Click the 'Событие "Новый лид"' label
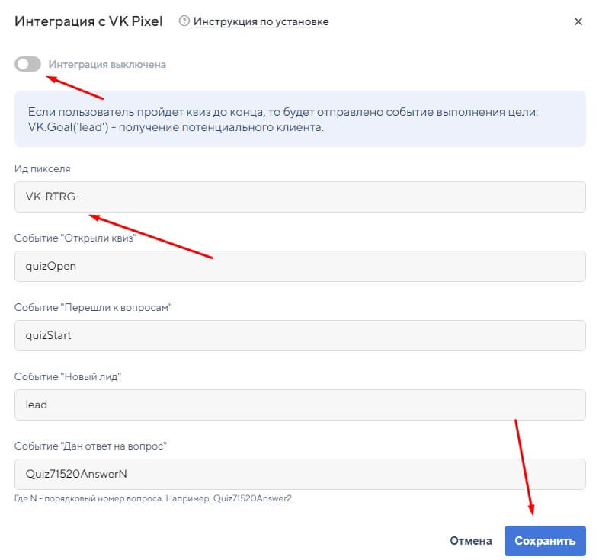Viewport: 599px width, 560px height. click(x=69, y=376)
